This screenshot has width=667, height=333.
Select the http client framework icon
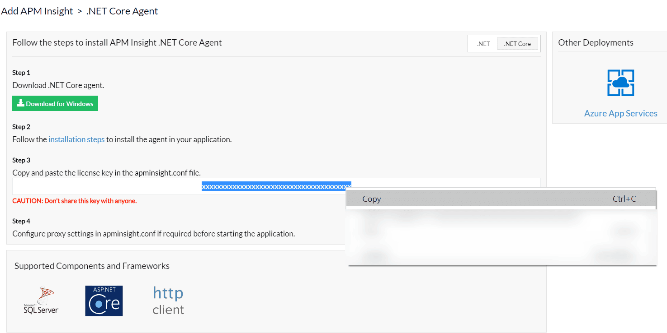pyautogui.click(x=168, y=300)
